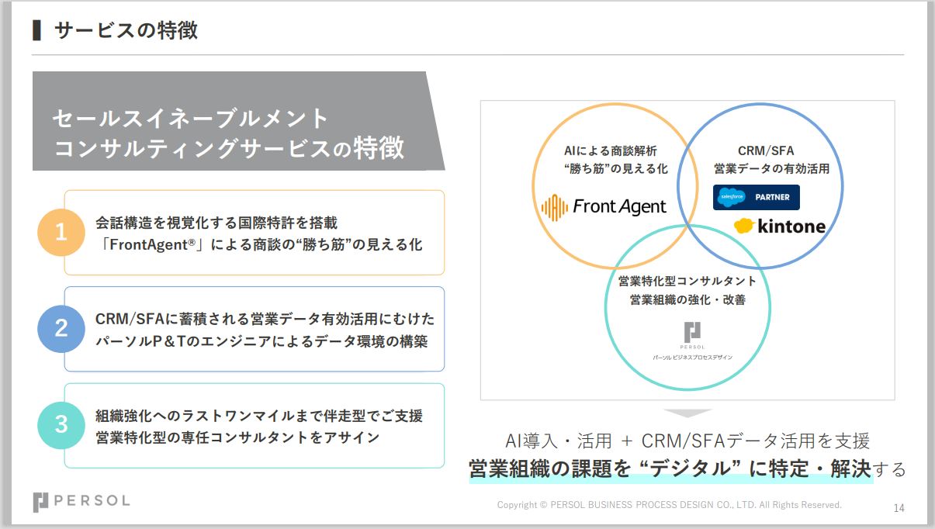Click 'CRM/SFAに蓄積される営業データ' line

pyautogui.click(x=265, y=319)
